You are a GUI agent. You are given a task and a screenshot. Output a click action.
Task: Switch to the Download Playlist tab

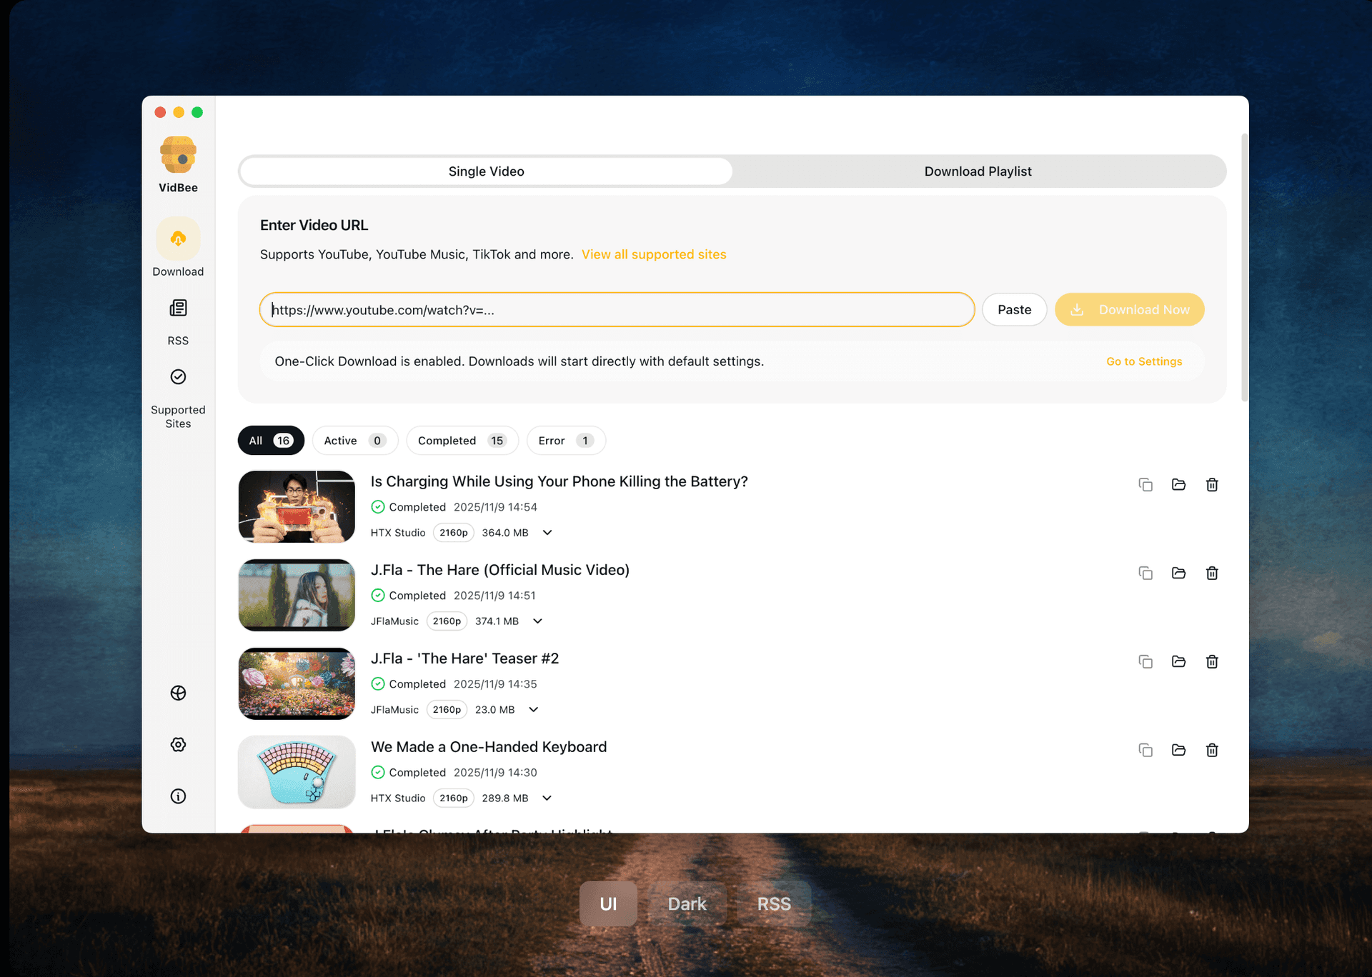click(x=978, y=171)
